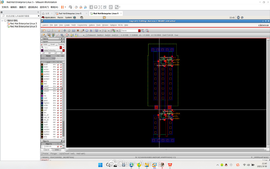Click the Open folder icon in Cadence toolbar
This screenshot has height=169, width=270.
tap(44, 31)
